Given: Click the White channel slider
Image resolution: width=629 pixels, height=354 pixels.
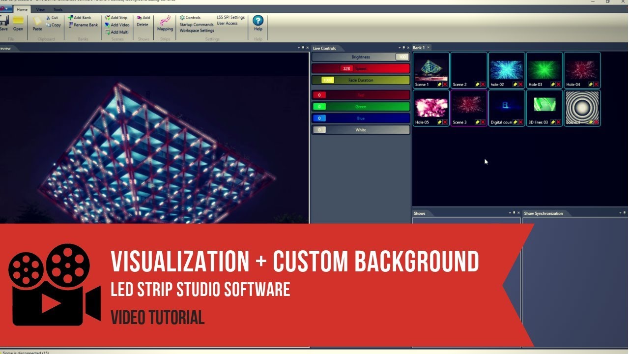Looking at the screenshot, I should (x=361, y=130).
